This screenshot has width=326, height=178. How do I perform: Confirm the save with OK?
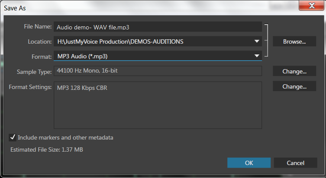point(249,163)
